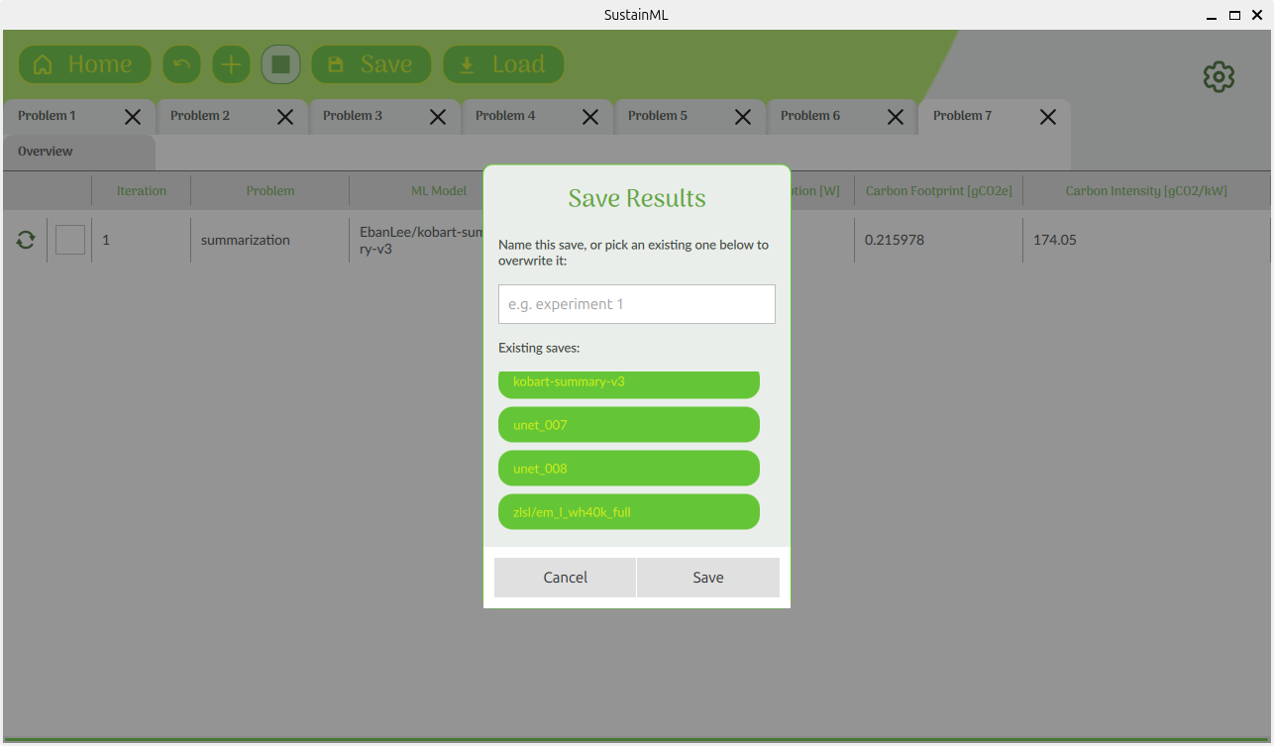The height and width of the screenshot is (746, 1274).
Task: Click the ML Model column header
Action: click(439, 191)
